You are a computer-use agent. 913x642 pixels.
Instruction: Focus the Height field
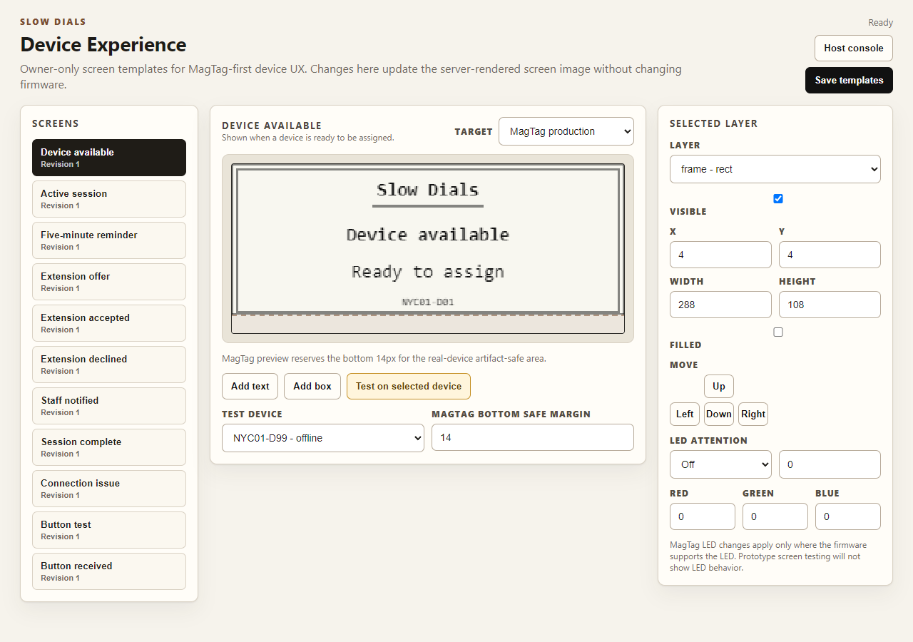pos(830,305)
